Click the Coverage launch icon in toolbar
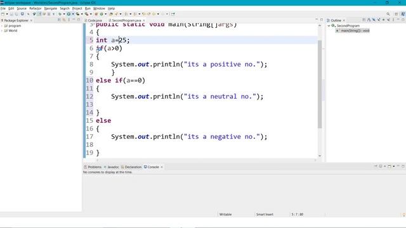 pos(77,14)
